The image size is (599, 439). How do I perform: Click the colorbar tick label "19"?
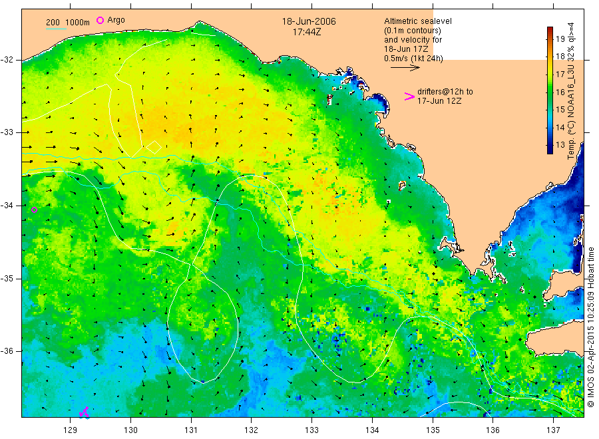tap(560, 39)
